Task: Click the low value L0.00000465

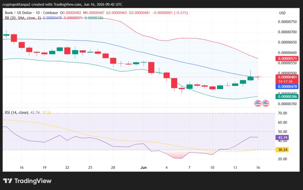Action: tap(117, 13)
